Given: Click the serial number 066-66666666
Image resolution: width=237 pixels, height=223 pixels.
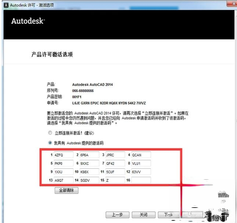Looking at the screenshot, I should pyautogui.click(x=83, y=91).
